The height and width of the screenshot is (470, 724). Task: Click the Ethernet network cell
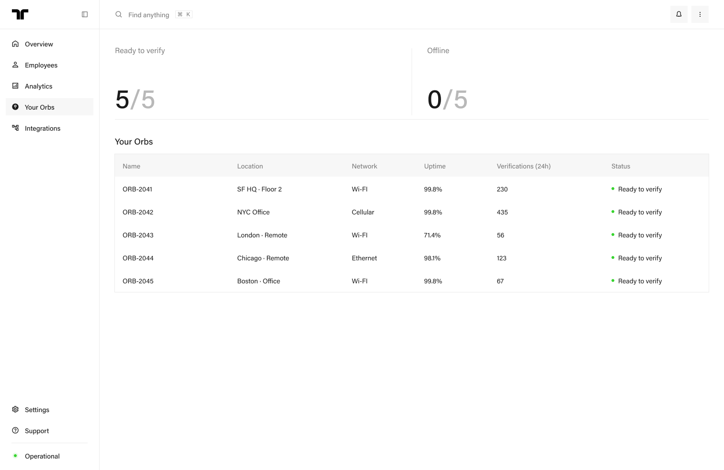click(x=364, y=258)
